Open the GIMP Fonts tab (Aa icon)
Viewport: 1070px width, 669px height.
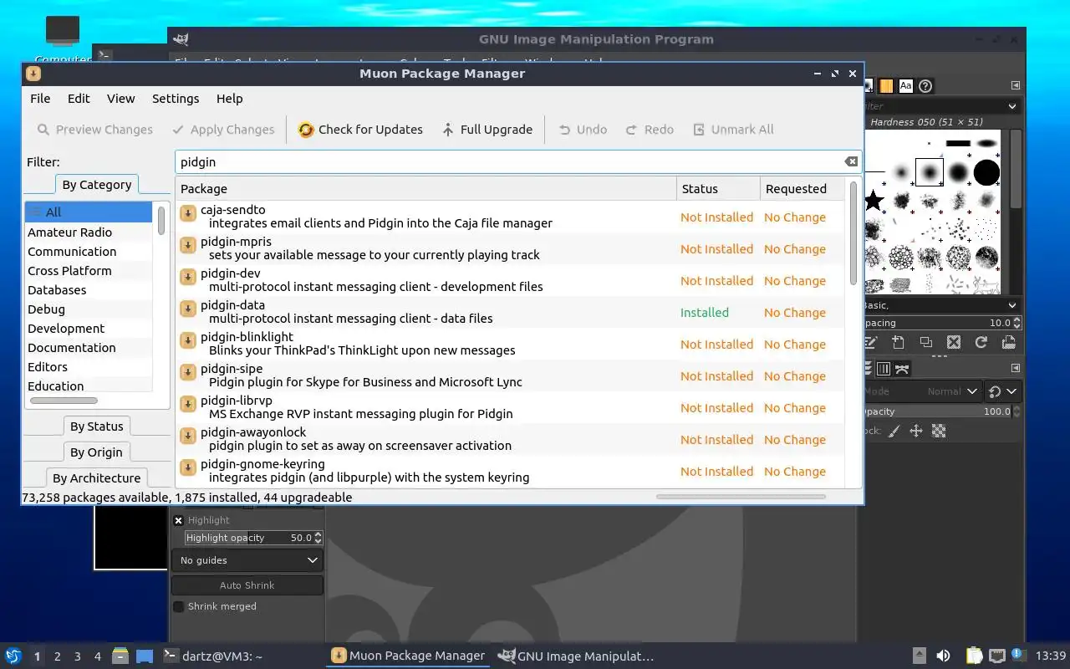[x=905, y=85]
